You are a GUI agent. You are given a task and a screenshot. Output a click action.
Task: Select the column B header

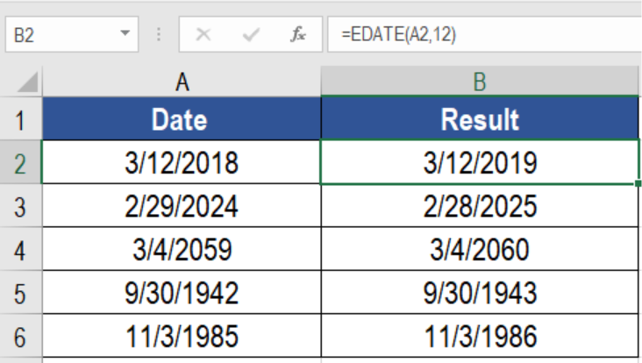click(480, 82)
